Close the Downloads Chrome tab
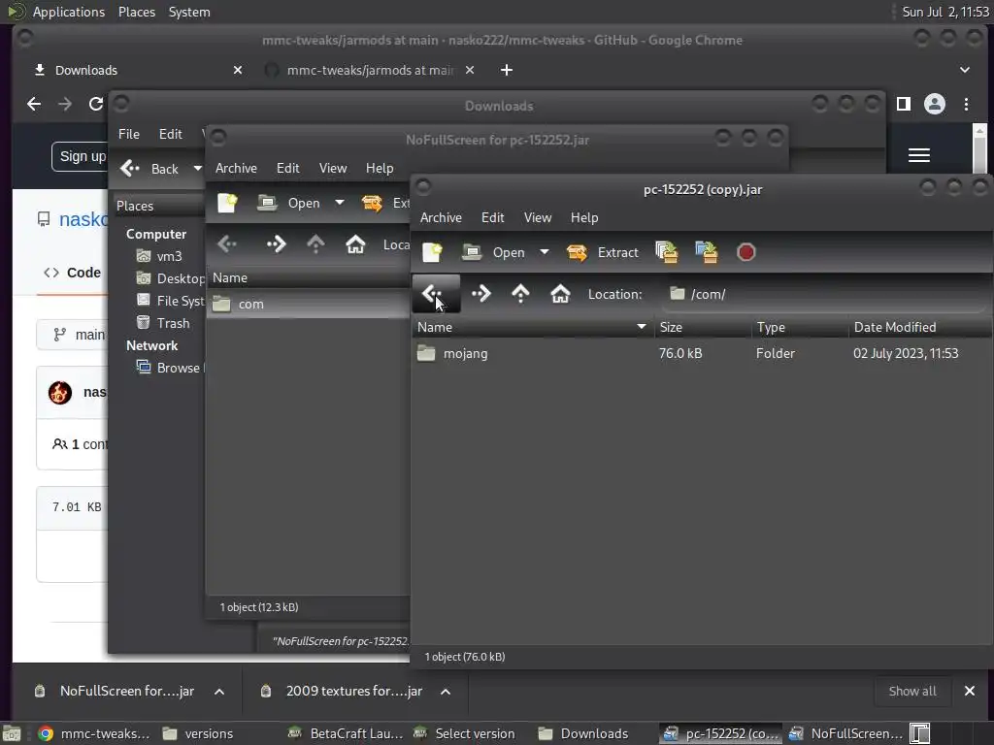The height and width of the screenshot is (745, 994). tap(238, 70)
